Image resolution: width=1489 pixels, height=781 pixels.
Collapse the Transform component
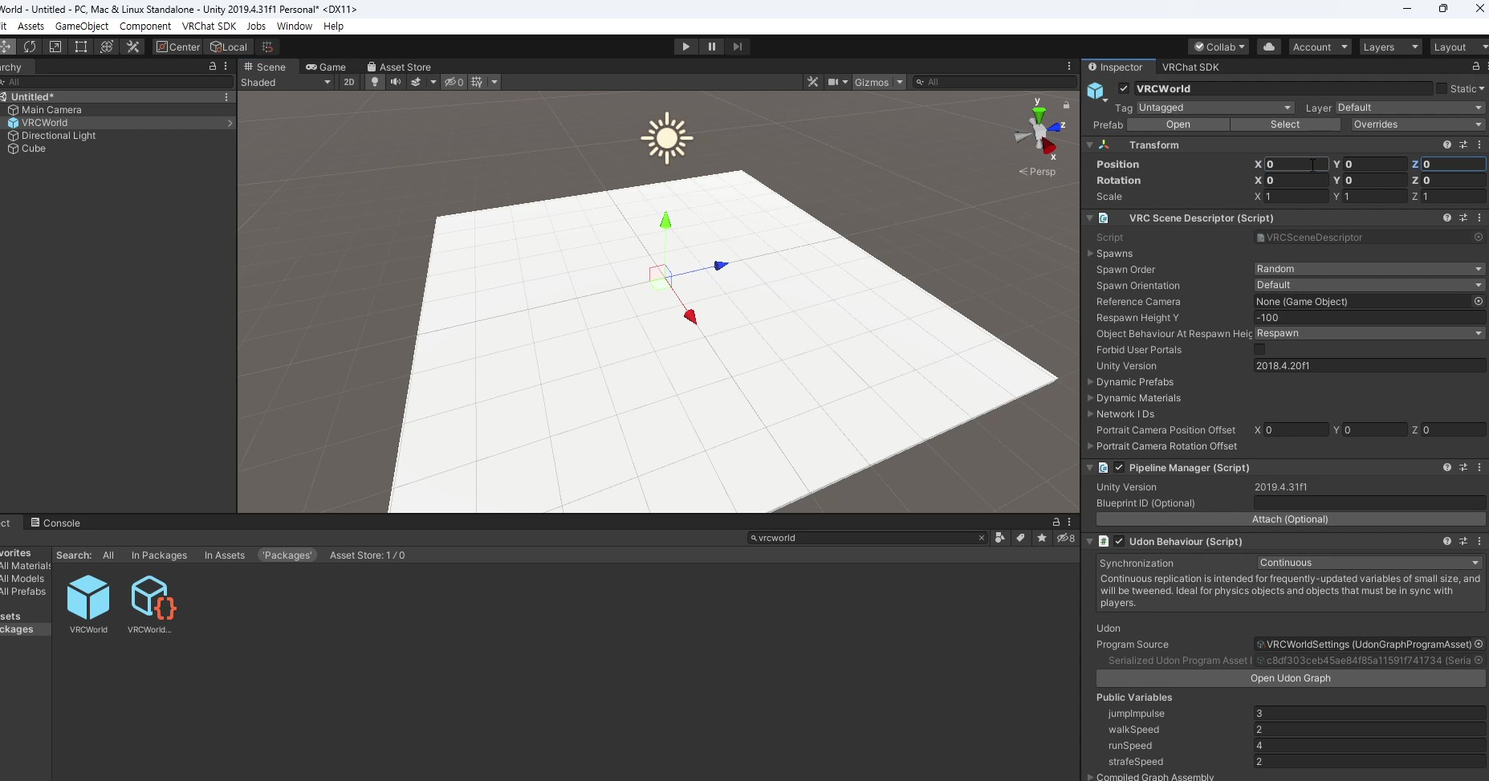[x=1090, y=144]
